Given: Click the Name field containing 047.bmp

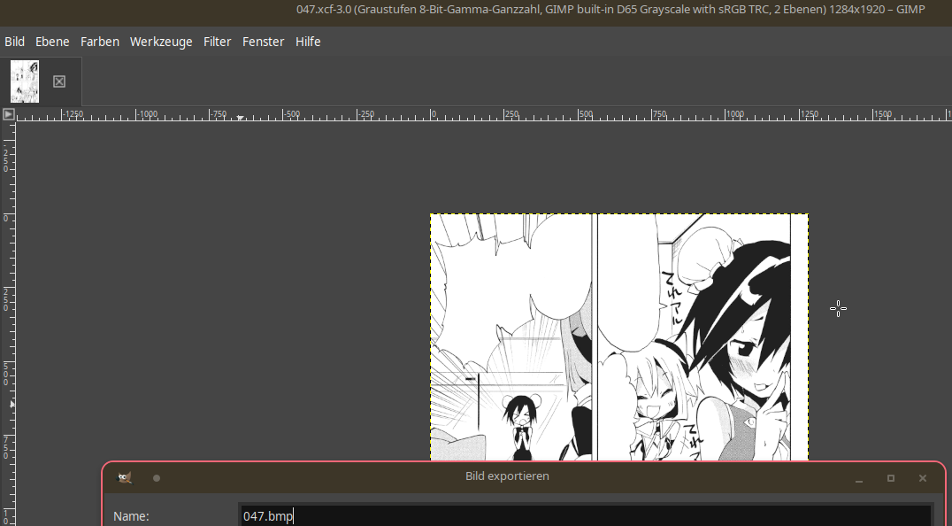Looking at the screenshot, I should 586,515.
